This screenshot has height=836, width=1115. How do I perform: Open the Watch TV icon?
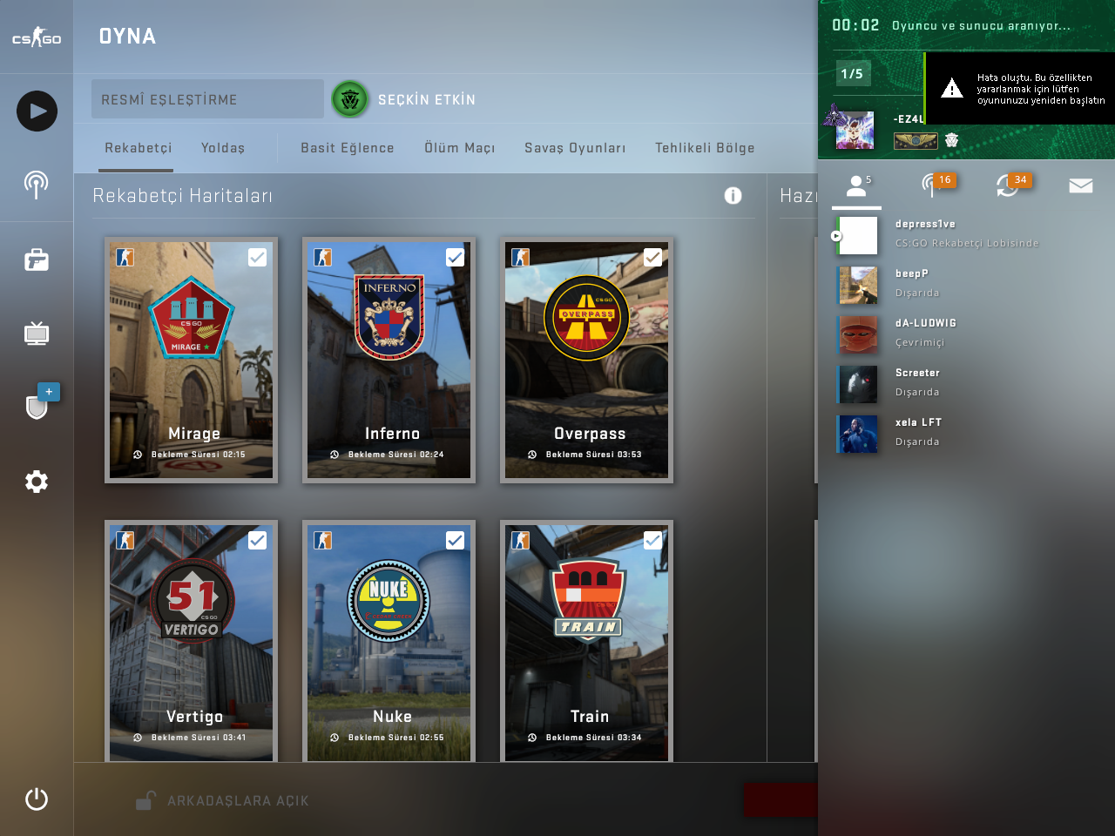37,334
